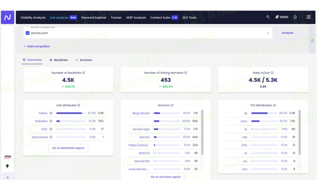The image size is (317, 190).
Task: Click the pin icon on the right edge
Action: (312, 41)
